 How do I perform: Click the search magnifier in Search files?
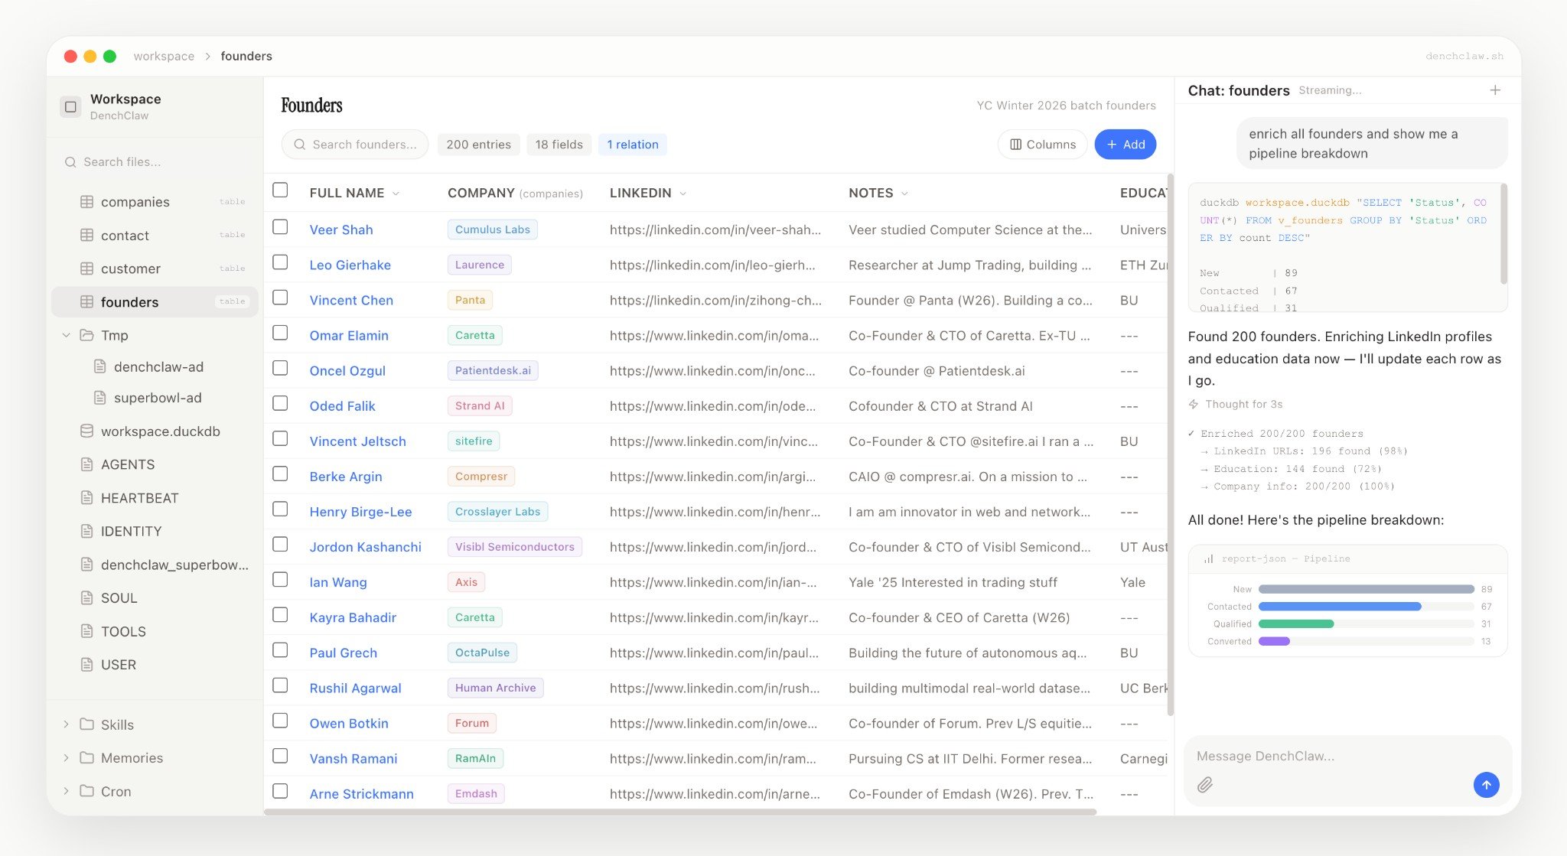pyautogui.click(x=70, y=161)
